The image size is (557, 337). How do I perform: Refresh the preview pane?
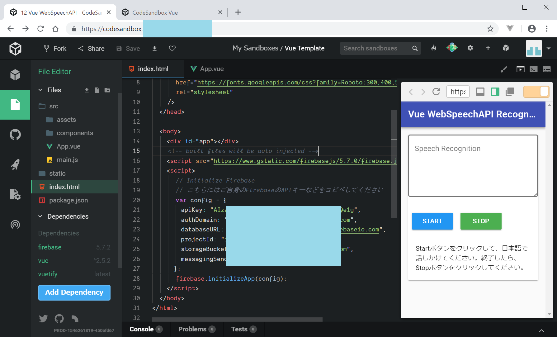(x=436, y=92)
